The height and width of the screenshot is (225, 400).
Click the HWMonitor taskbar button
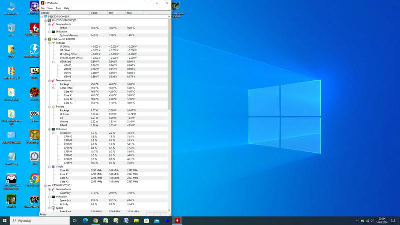tap(177, 221)
